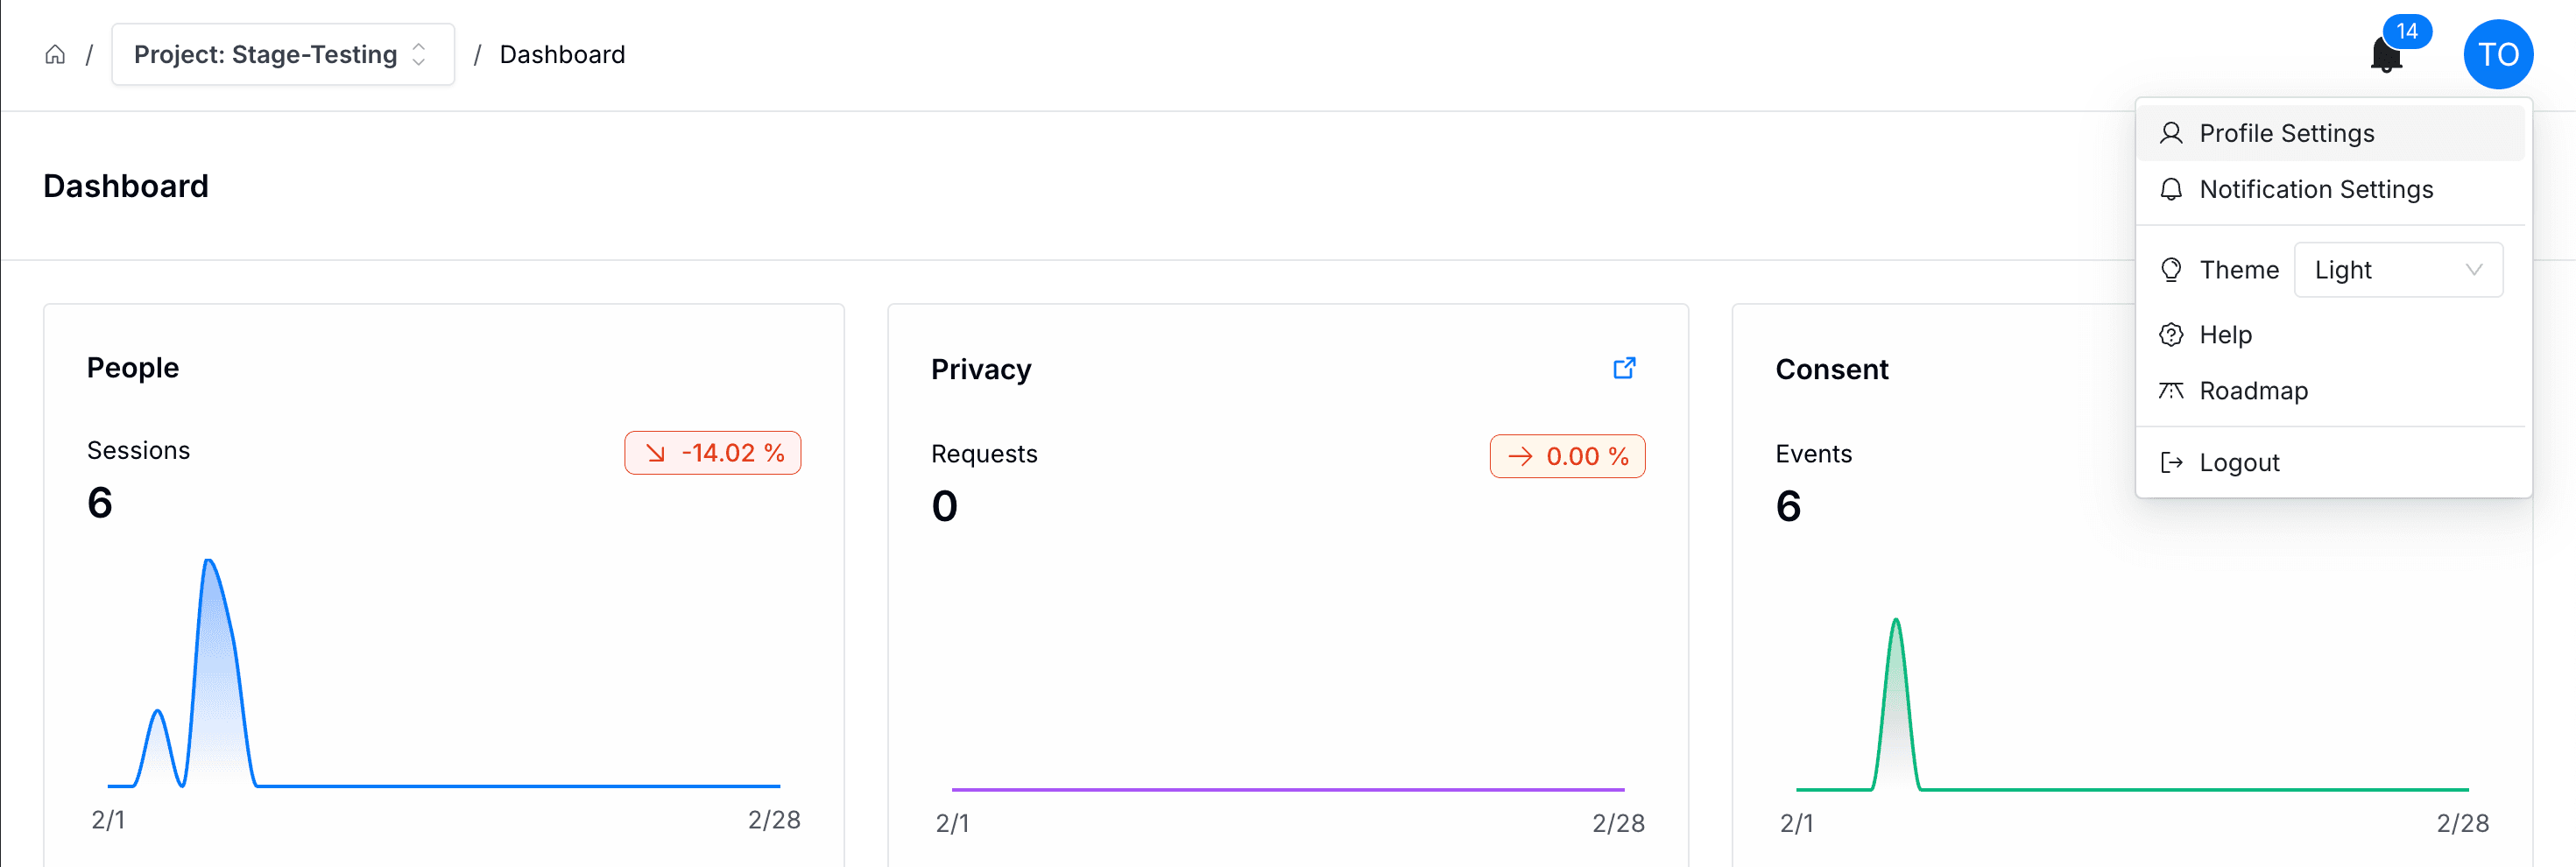Choose Roadmap from the user menu
This screenshot has width=2576, height=867.
(2253, 390)
